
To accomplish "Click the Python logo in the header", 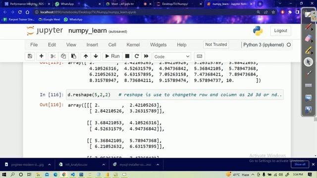I will tap(258, 31).
